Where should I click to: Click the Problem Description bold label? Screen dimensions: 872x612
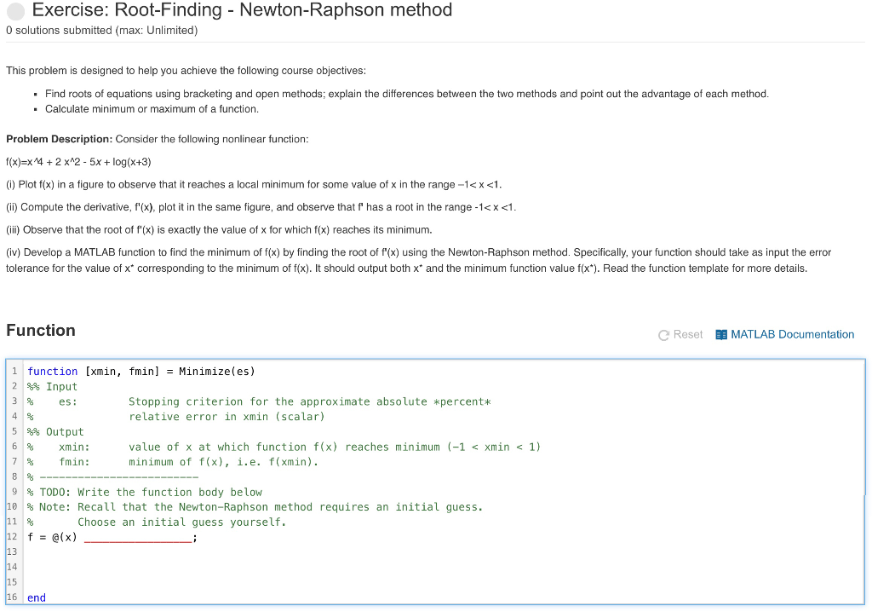click(60, 139)
